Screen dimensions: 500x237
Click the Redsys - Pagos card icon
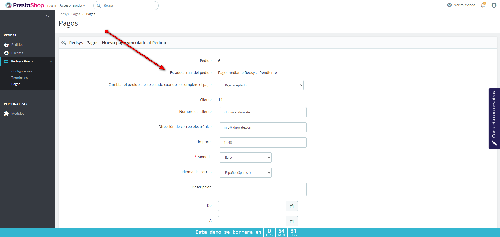6,61
